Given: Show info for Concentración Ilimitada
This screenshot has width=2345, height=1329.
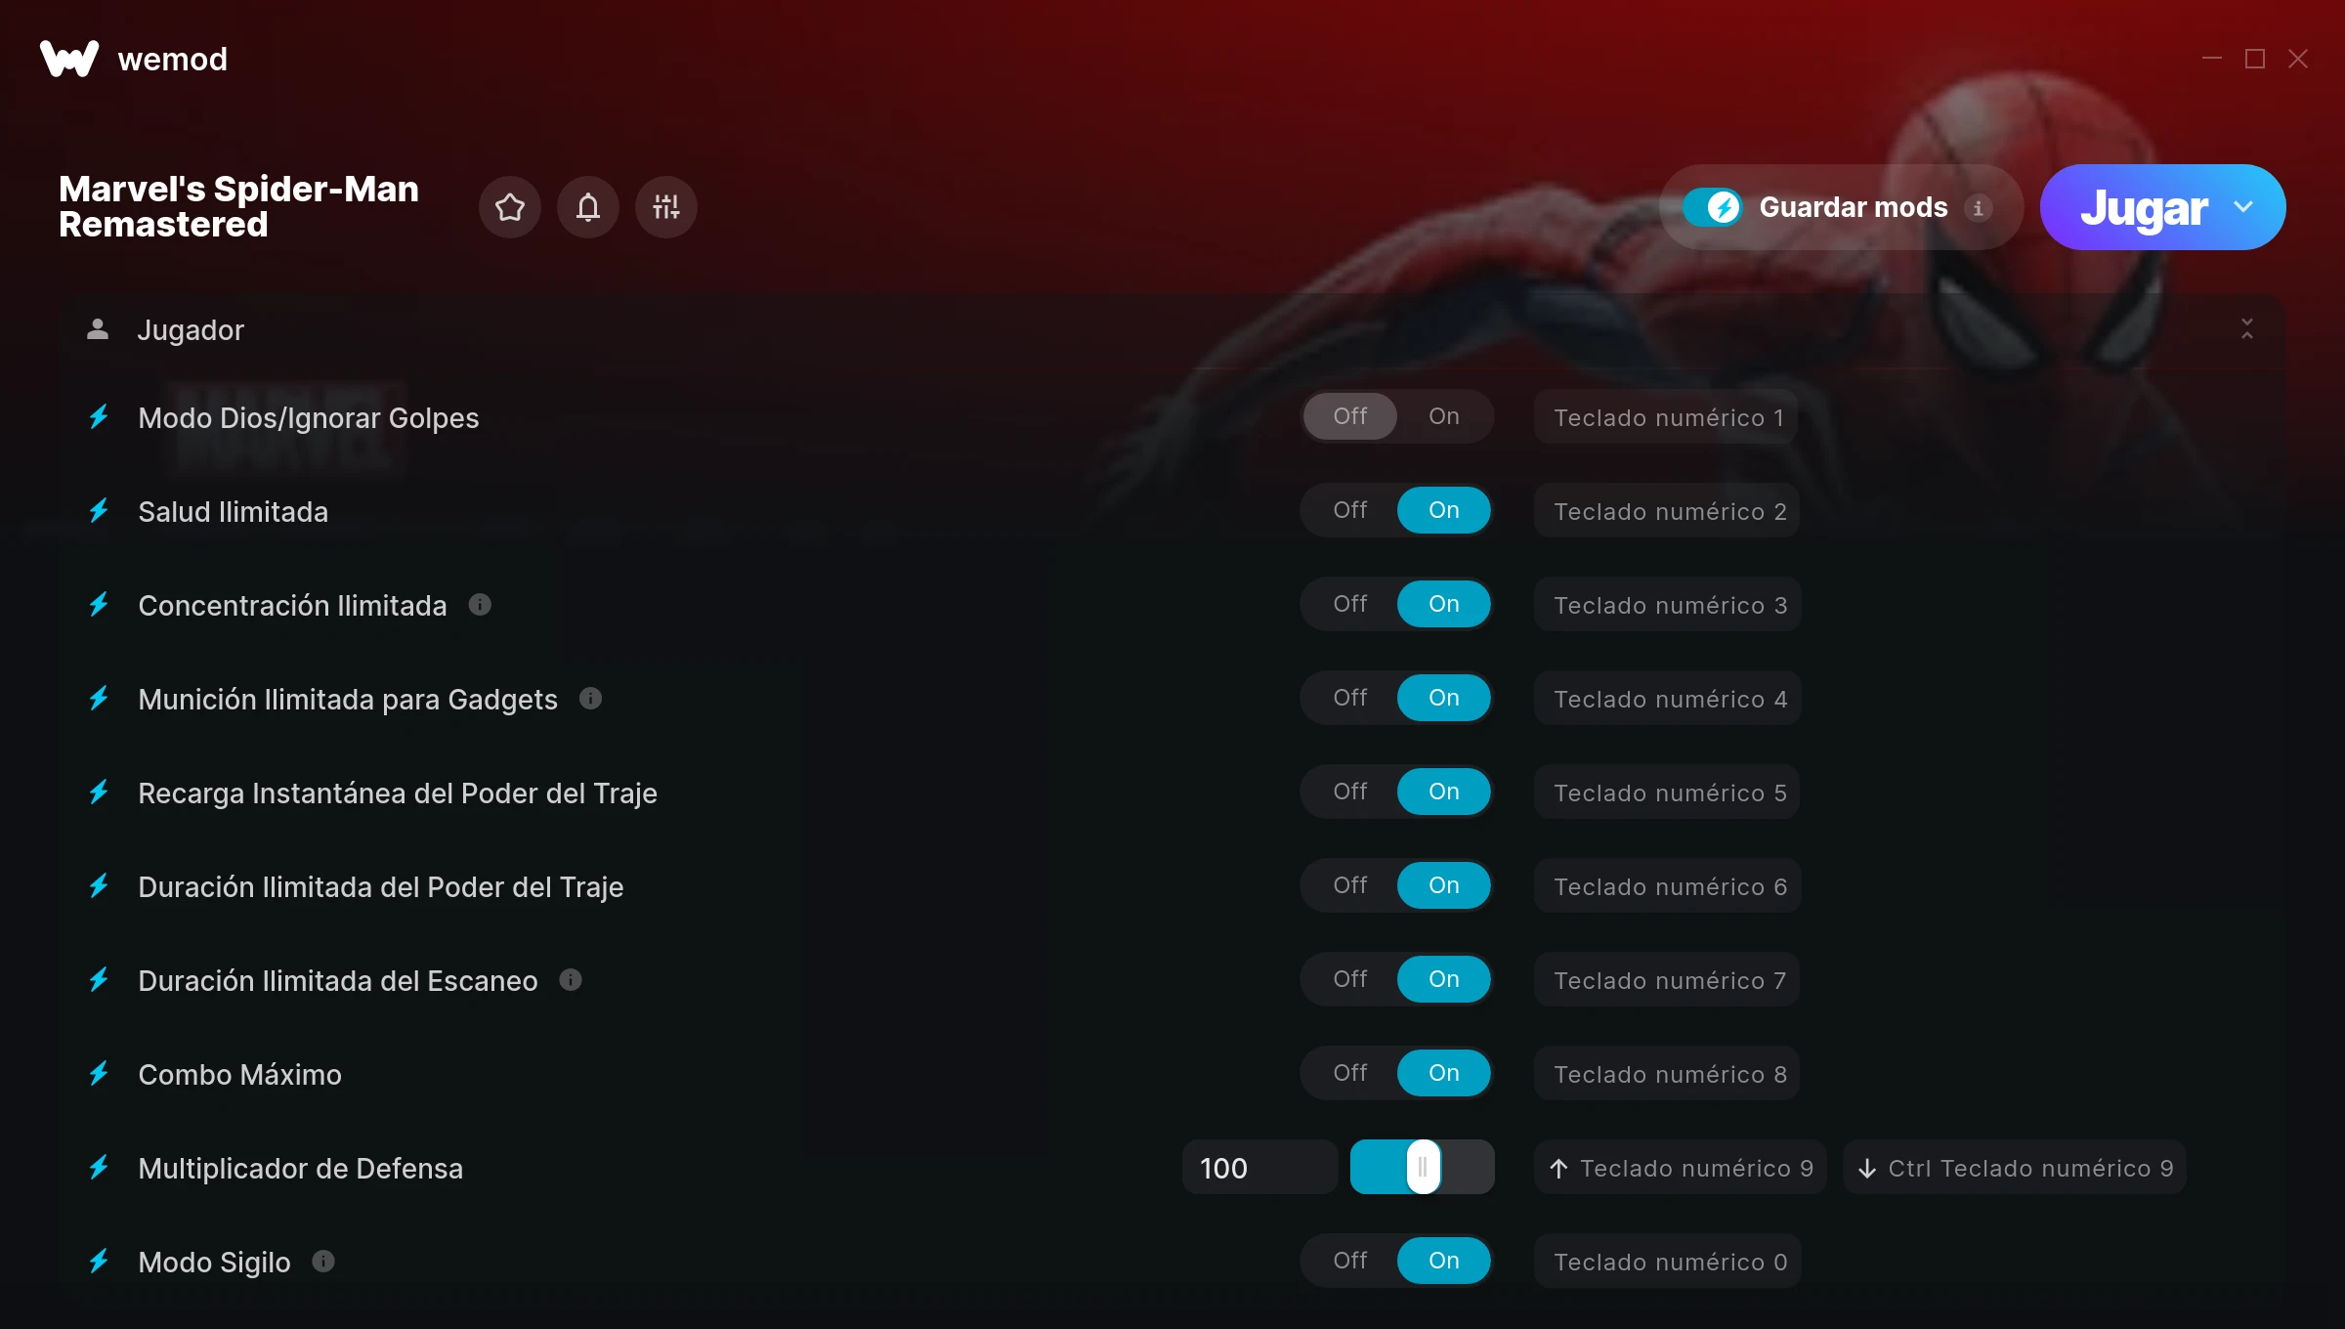Looking at the screenshot, I should tap(480, 605).
